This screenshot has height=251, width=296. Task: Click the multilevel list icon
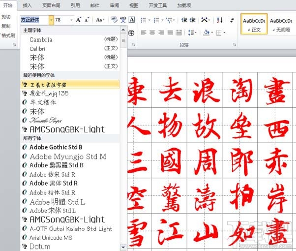click(170, 20)
